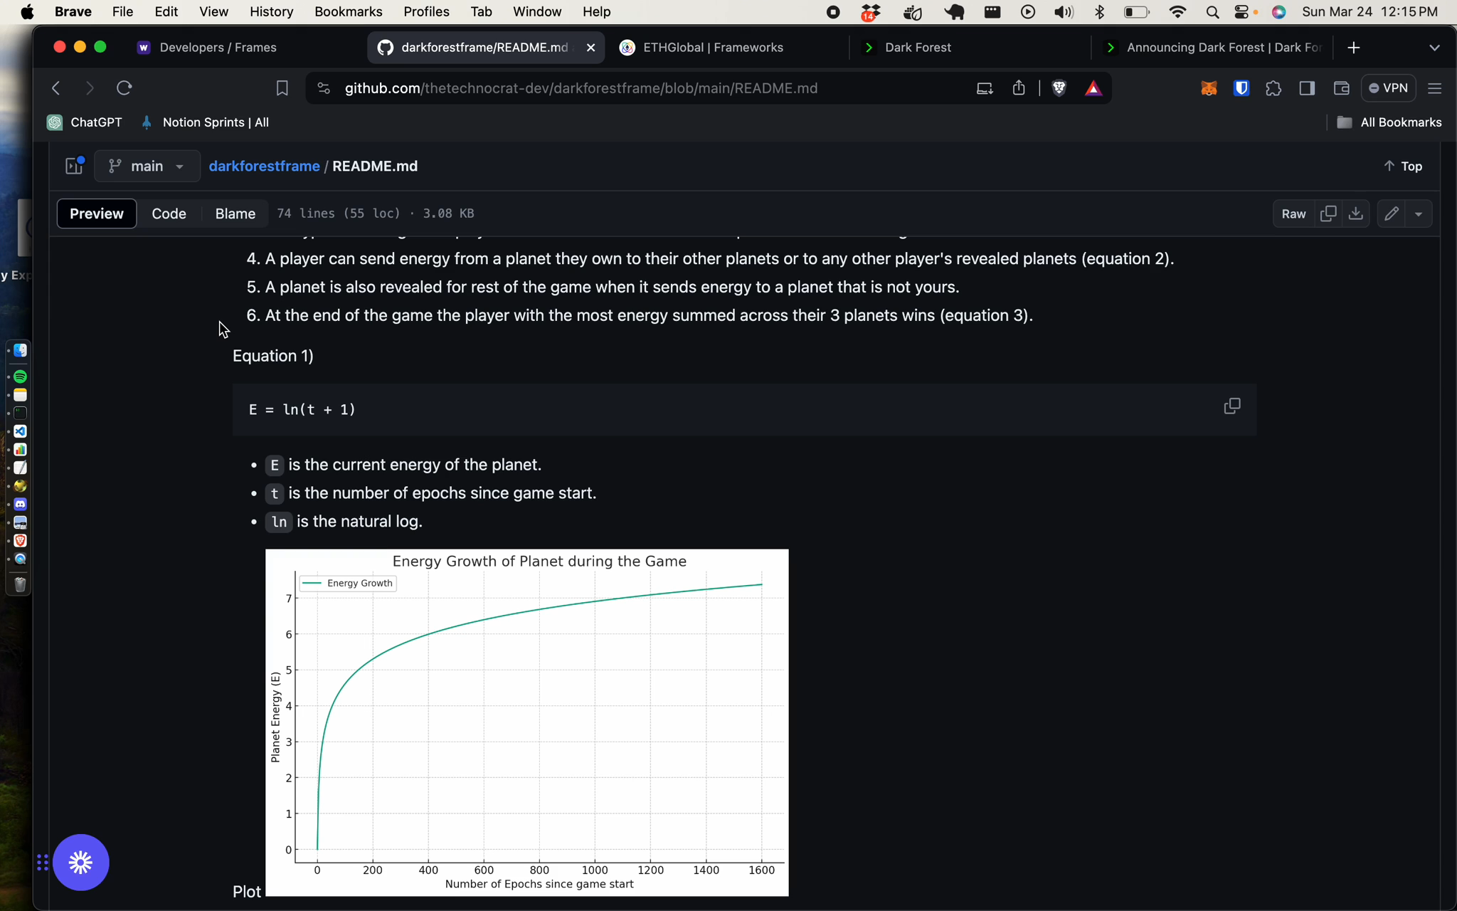
Task: Open the main branch selector
Action: pyautogui.click(x=147, y=166)
